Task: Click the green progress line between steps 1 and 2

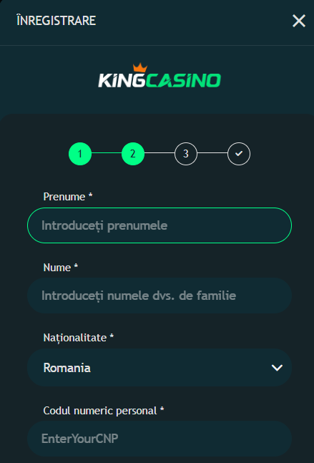Action: [x=107, y=153]
